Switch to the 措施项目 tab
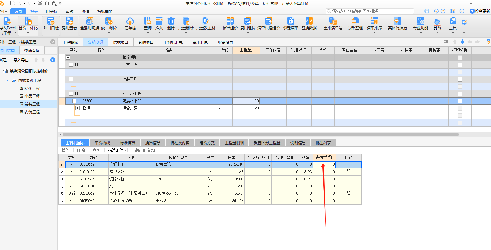491x250 pixels. pos(121,42)
